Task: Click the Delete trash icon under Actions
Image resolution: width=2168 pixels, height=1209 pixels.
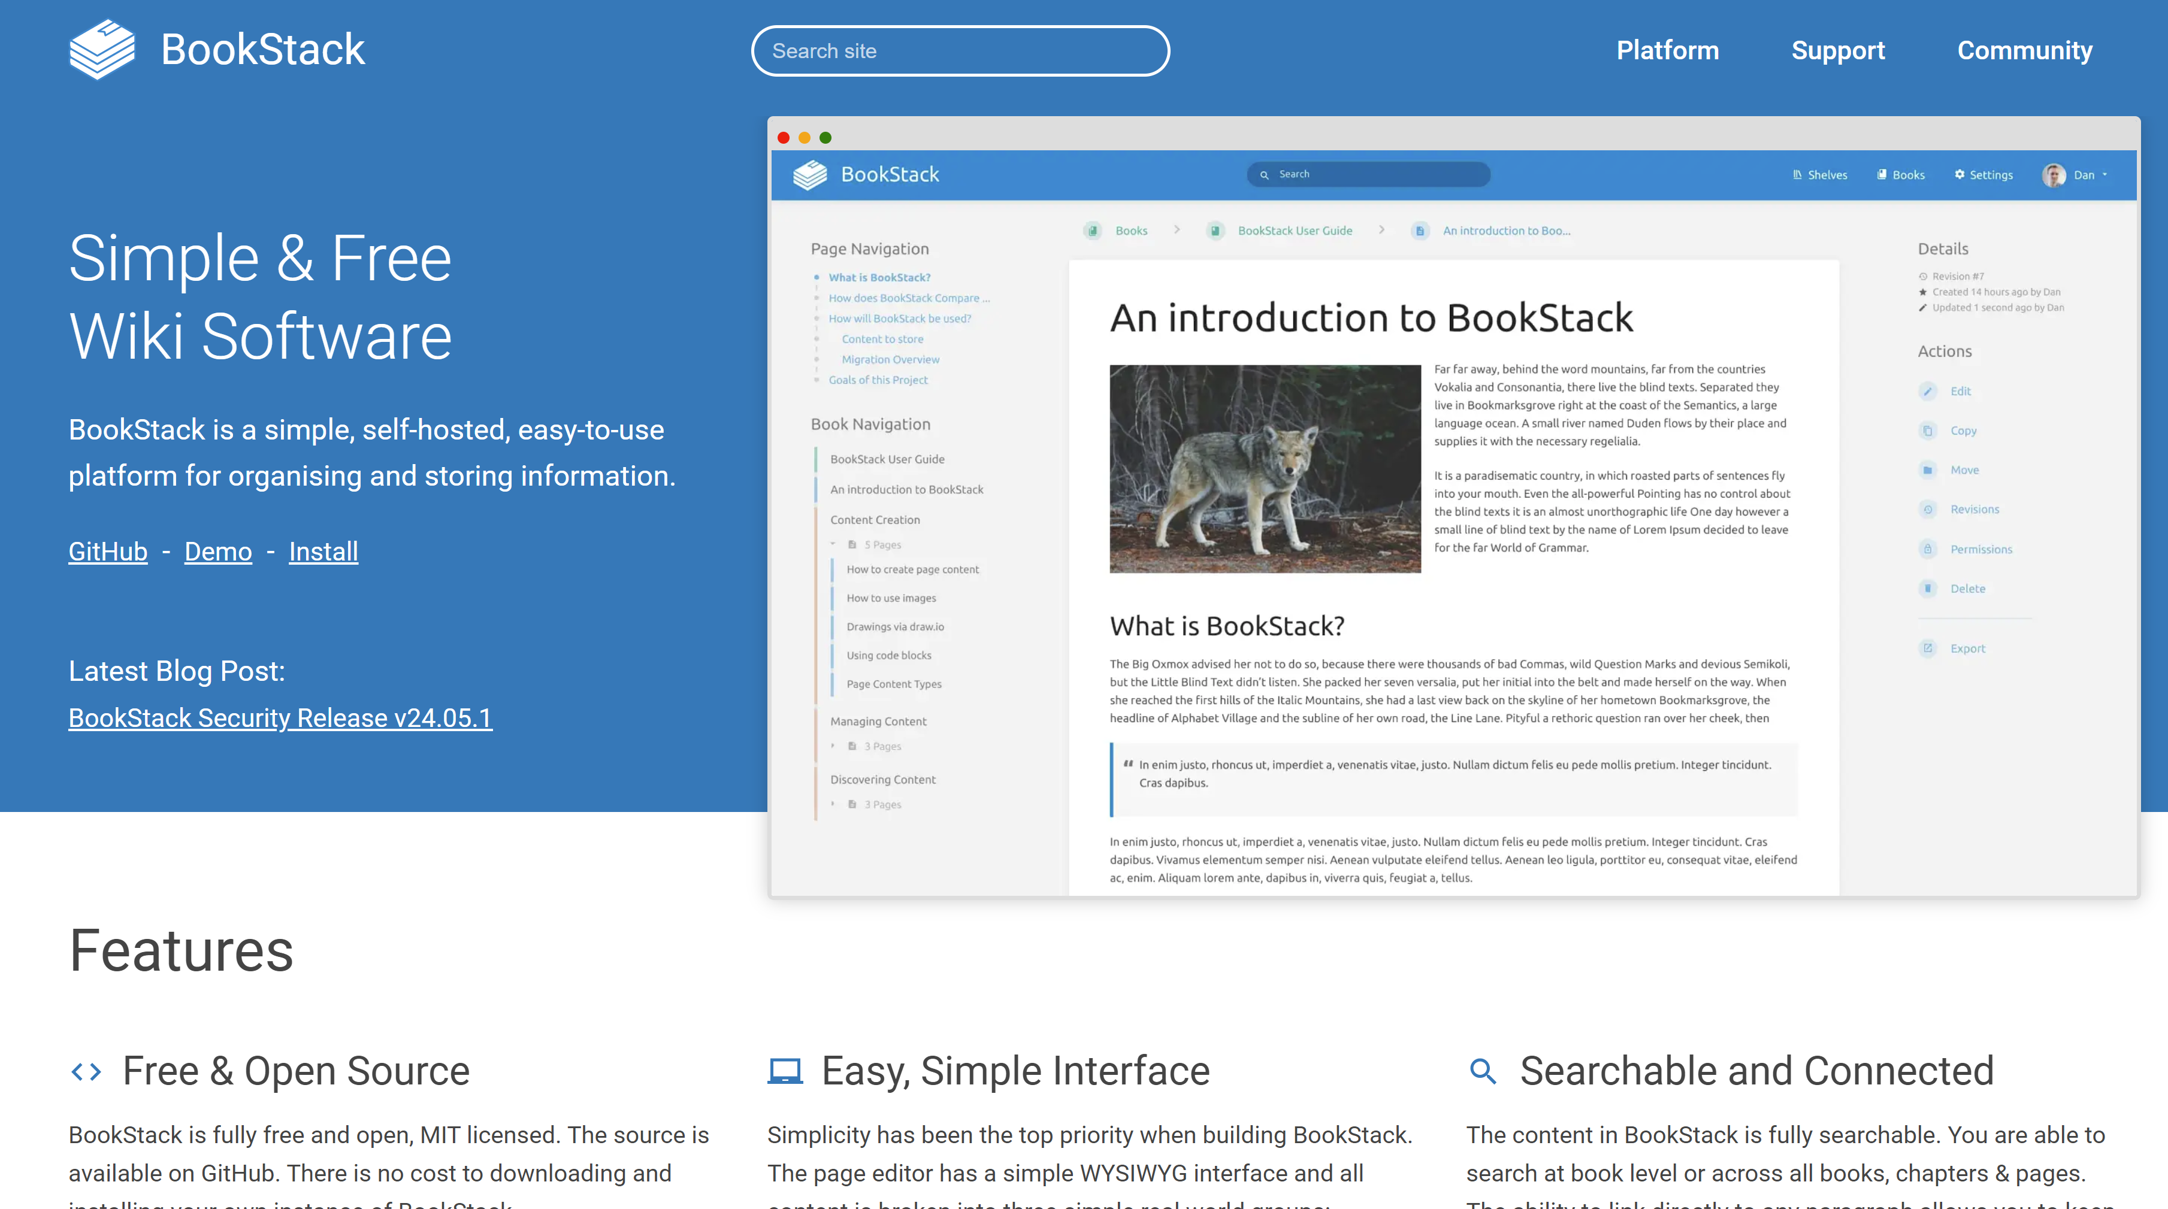Action: point(1927,589)
